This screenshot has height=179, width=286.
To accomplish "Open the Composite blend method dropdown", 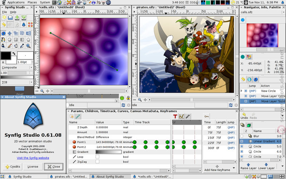I will 16,67.
